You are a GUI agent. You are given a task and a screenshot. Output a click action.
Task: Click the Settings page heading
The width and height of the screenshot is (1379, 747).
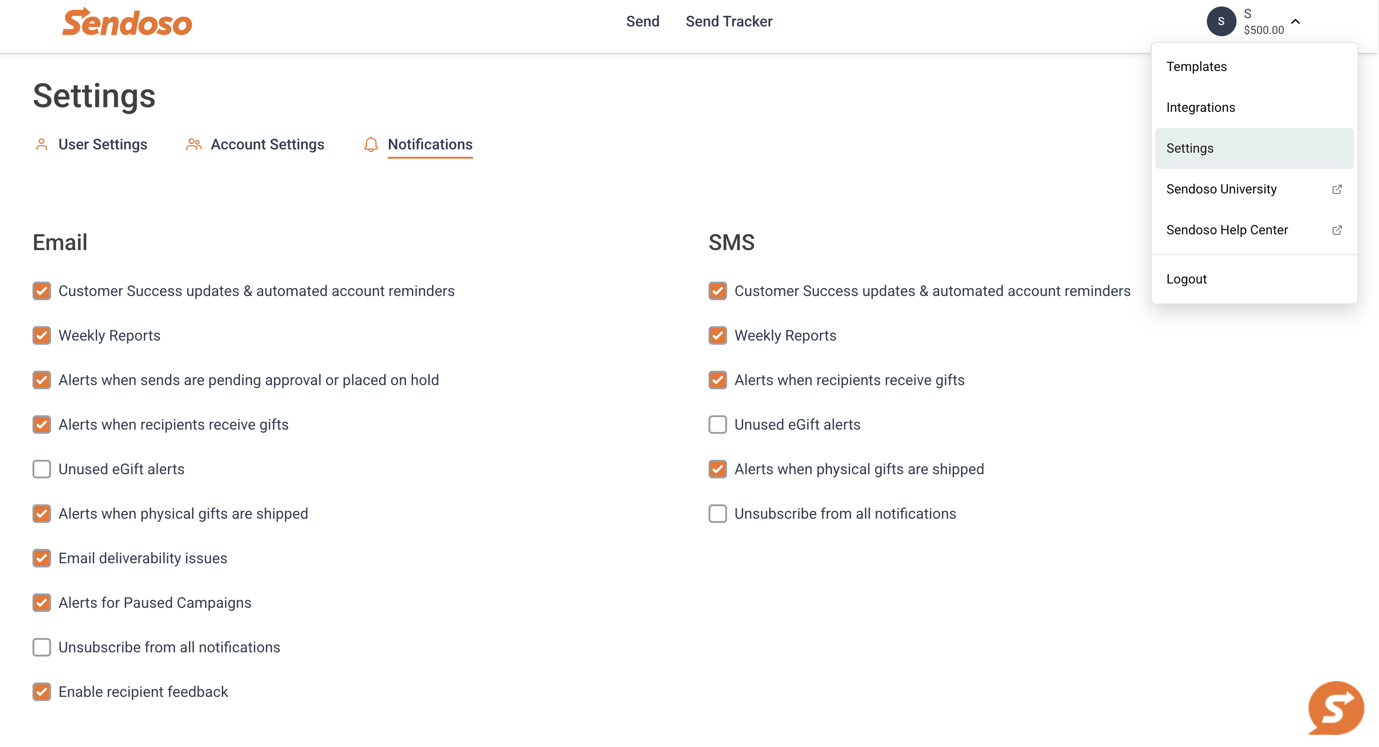(x=94, y=97)
